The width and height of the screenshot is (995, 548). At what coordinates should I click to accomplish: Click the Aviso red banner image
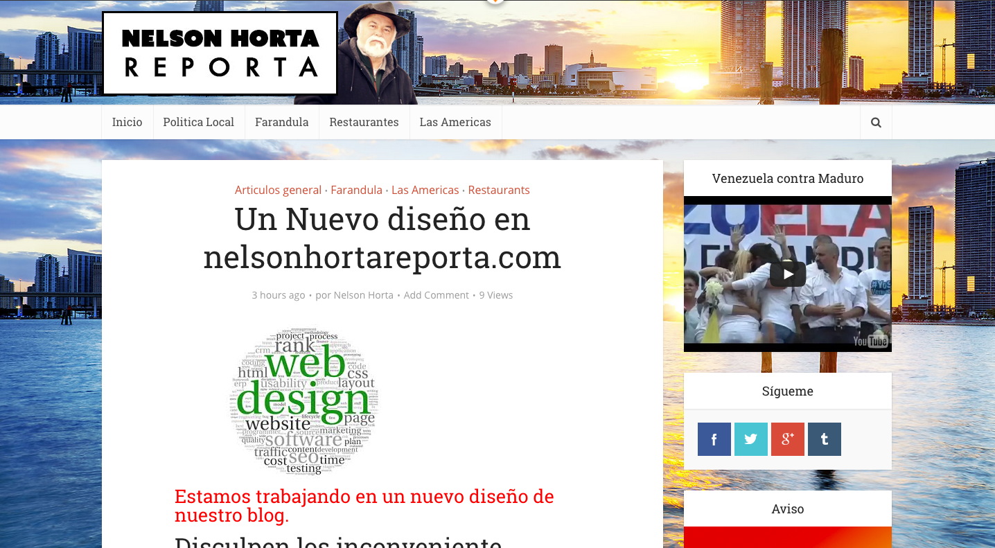788,537
